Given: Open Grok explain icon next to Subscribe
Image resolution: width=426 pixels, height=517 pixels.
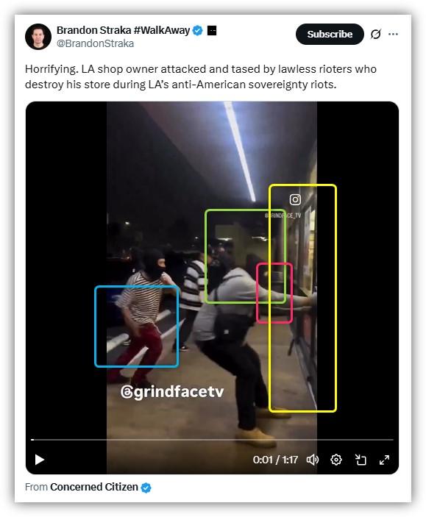Looking at the screenshot, I should pyautogui.click(x=375, y=34).
